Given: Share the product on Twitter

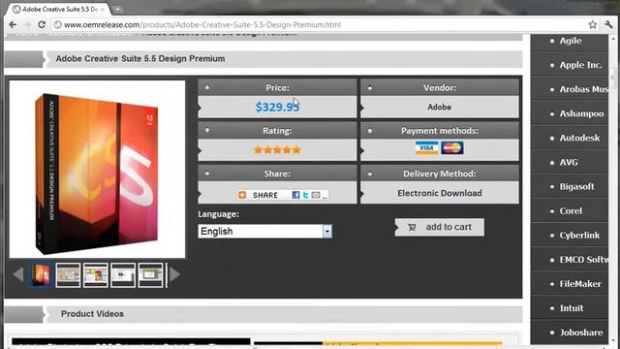Looking at the screenshot, I should click(305, 195).
